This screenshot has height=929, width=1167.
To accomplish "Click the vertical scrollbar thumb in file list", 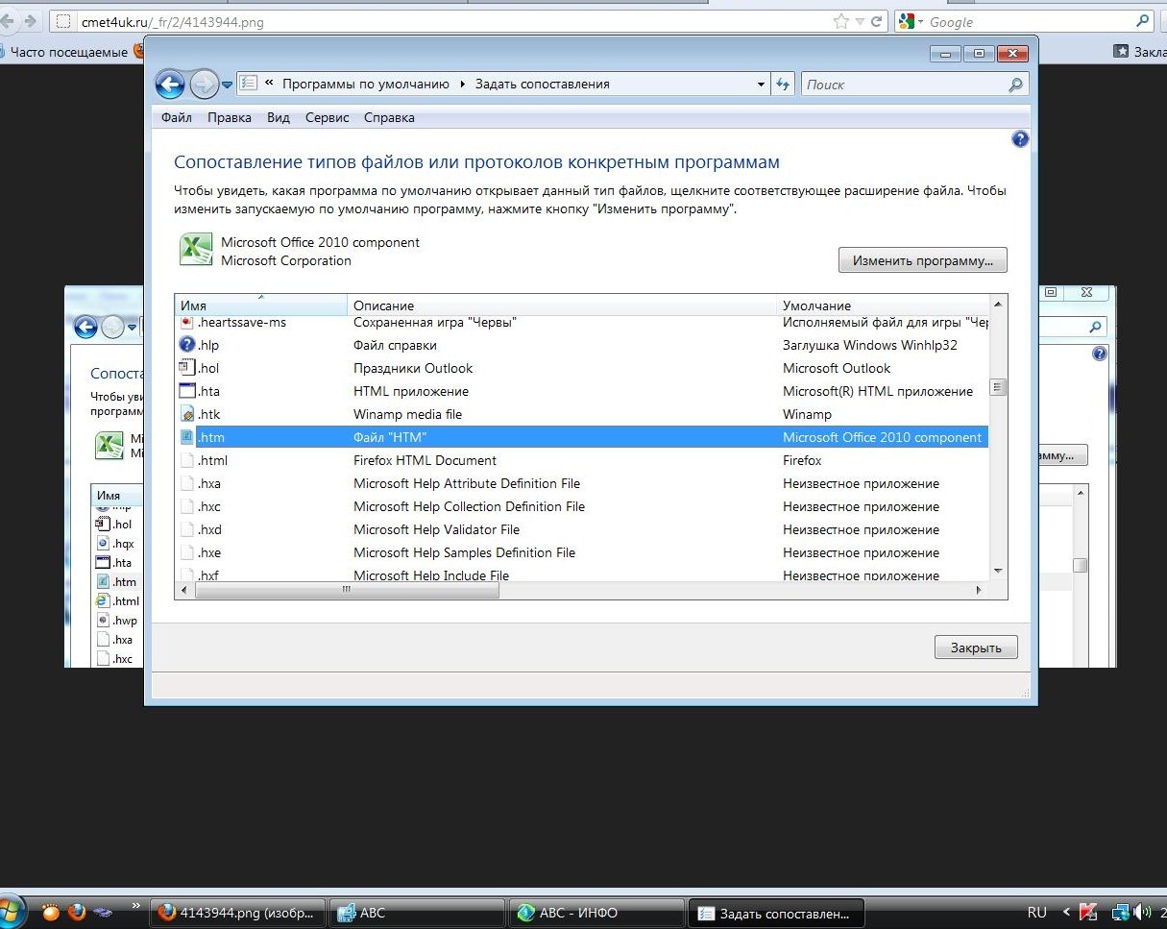I will tap(998, 388).
